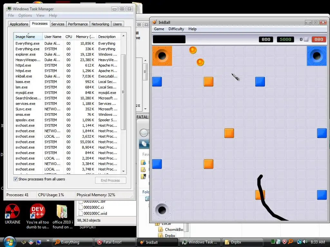Switch to the Applications tab
Screen dimensions: 330x247
tap(19, 24)
